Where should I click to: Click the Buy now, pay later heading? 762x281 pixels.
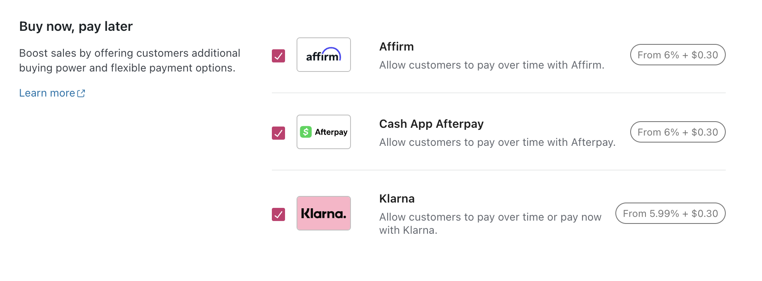point(76,26)
